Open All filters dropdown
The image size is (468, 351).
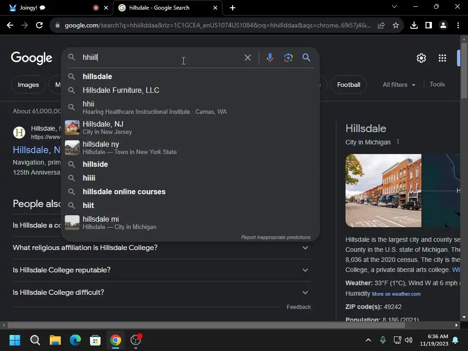399,85
